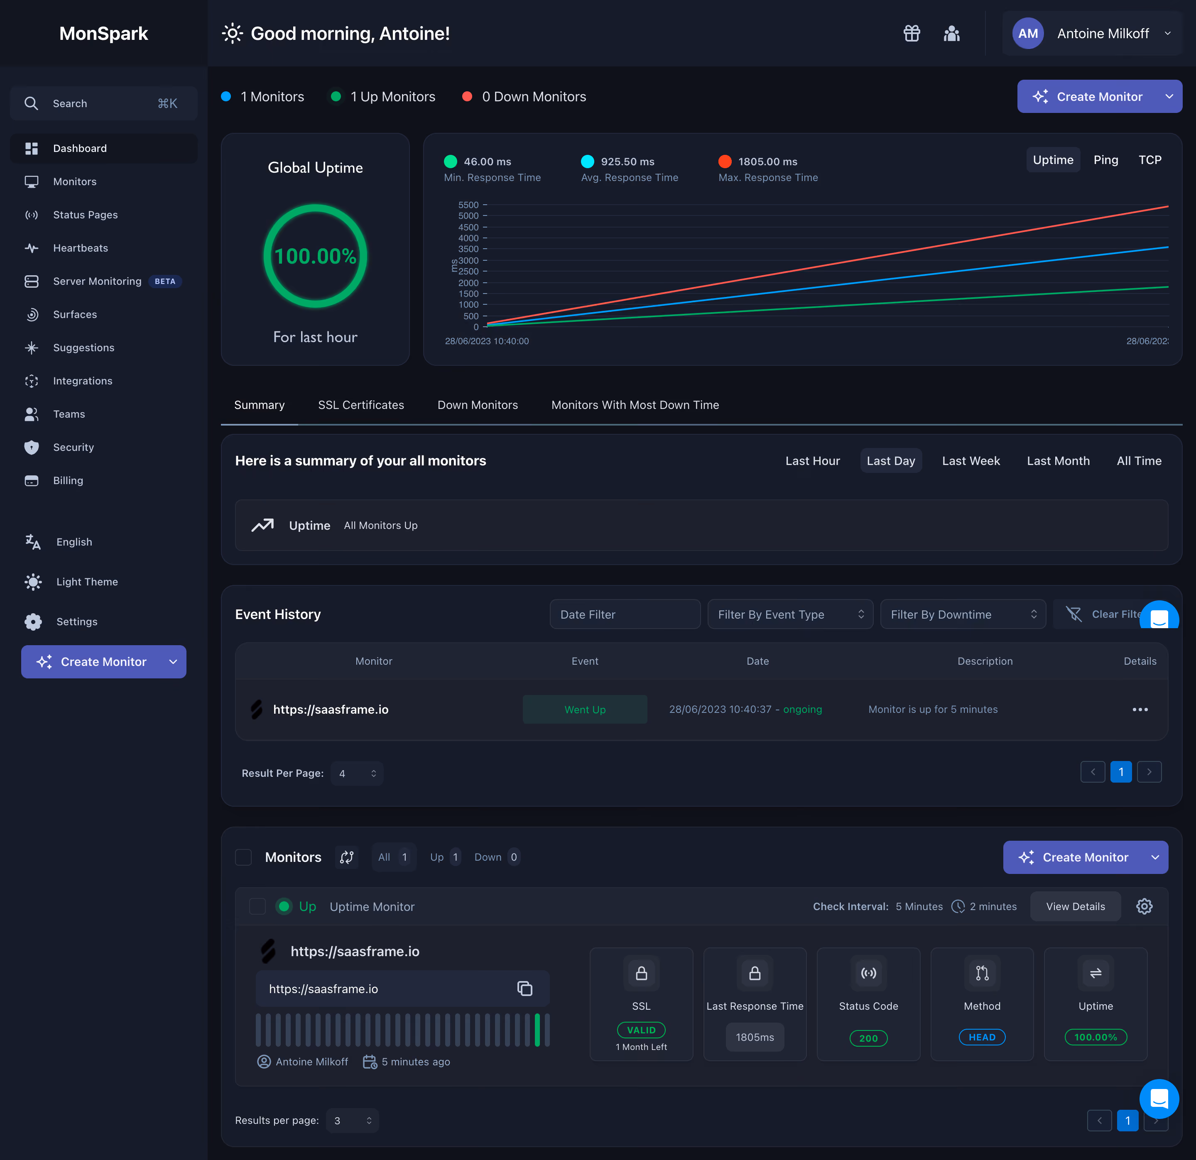
Task: Change Event History Result Per Page value
Action: point(357,773)
